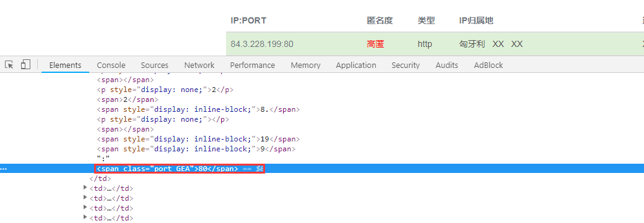Screen dimensions: 644x223
Task: Open the Audits tab
Action: 446,65
